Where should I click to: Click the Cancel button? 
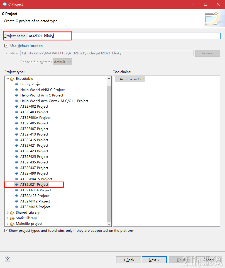click(209, 260)
